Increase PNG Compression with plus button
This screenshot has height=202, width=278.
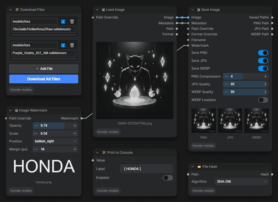point(265,76)
